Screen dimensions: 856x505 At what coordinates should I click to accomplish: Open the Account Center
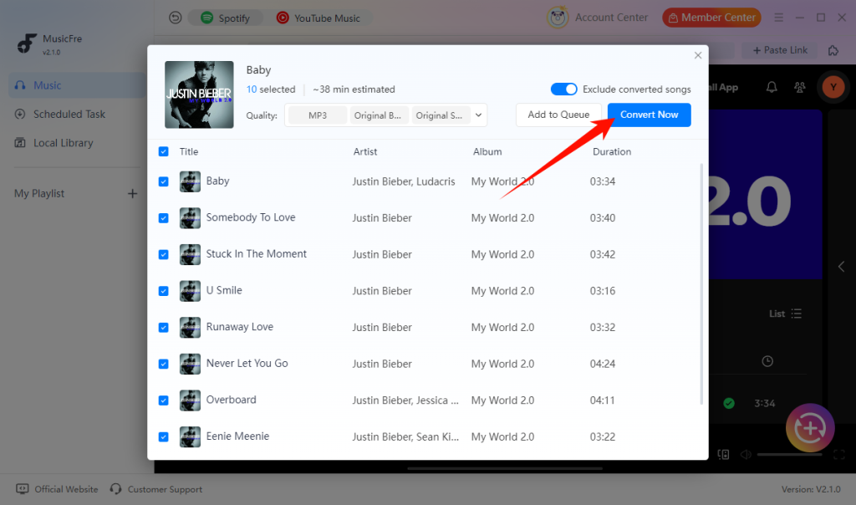pos(597,18)
